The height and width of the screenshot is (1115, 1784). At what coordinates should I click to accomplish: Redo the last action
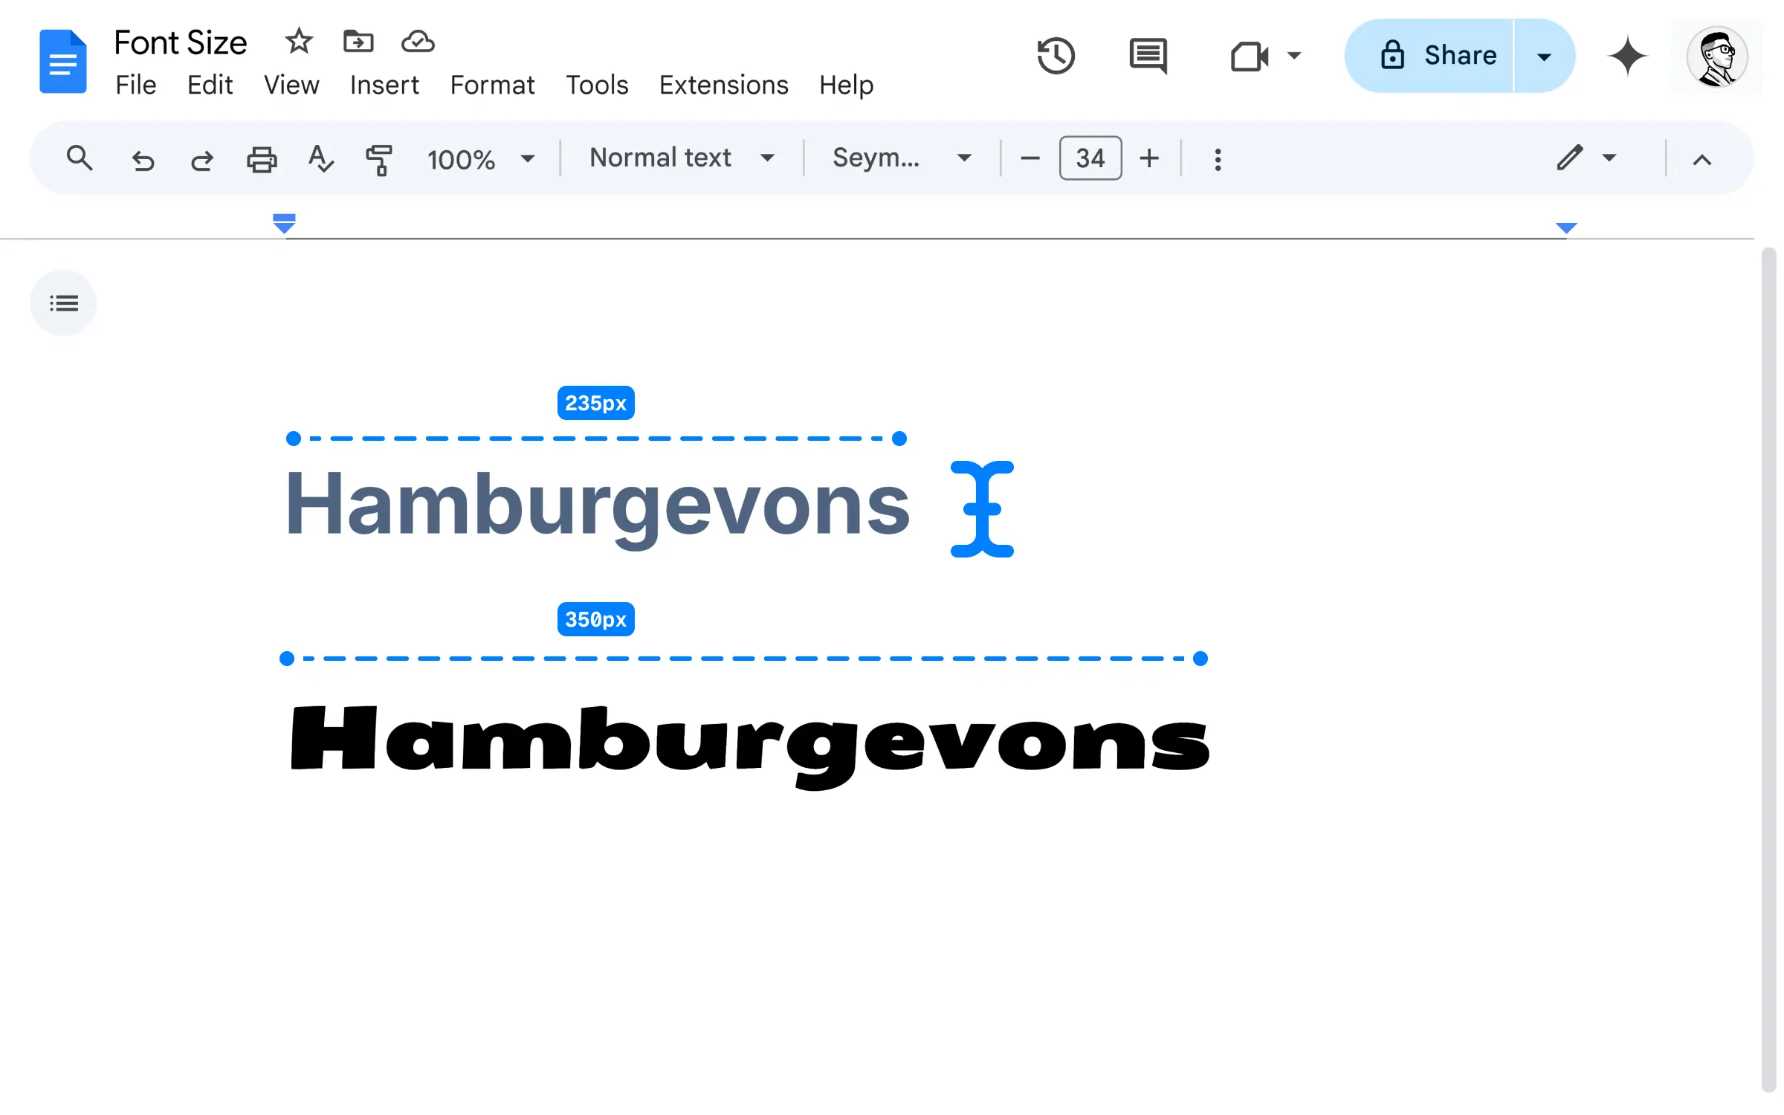click(x=201, y=160)
